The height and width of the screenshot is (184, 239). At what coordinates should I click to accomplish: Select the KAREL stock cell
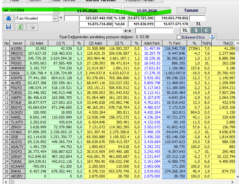point(17,117)
